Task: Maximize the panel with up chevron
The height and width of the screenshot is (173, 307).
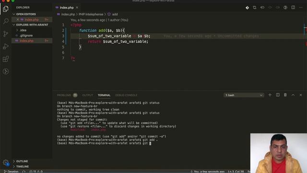Action: (x=293, y=95)
